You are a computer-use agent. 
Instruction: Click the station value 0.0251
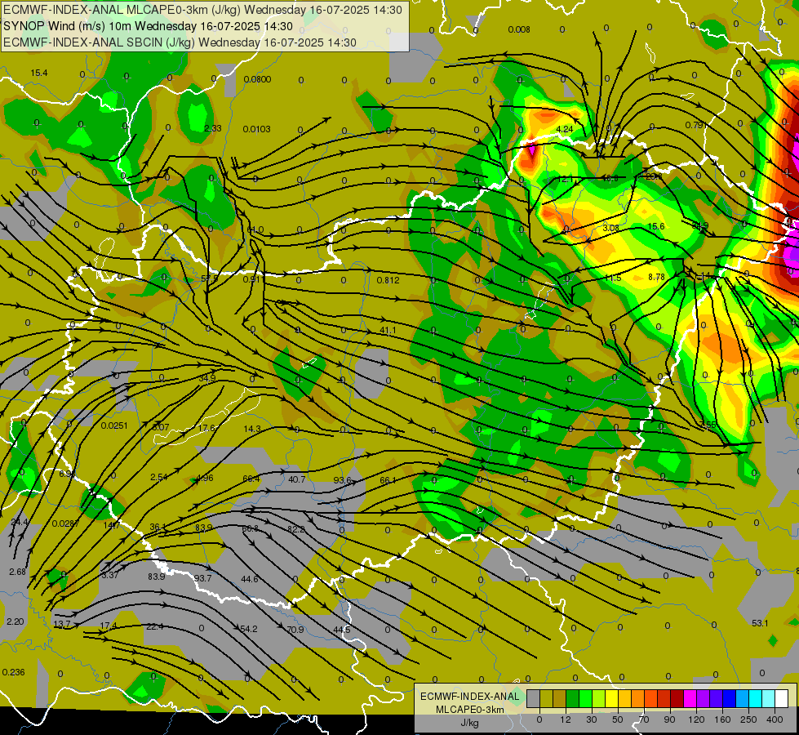(114, 425)
